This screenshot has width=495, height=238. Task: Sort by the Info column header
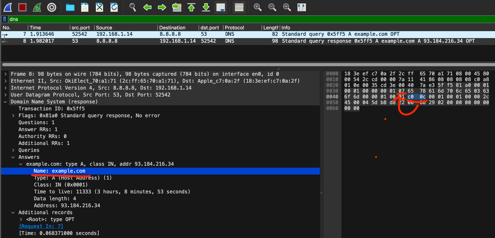coord(387,28)
